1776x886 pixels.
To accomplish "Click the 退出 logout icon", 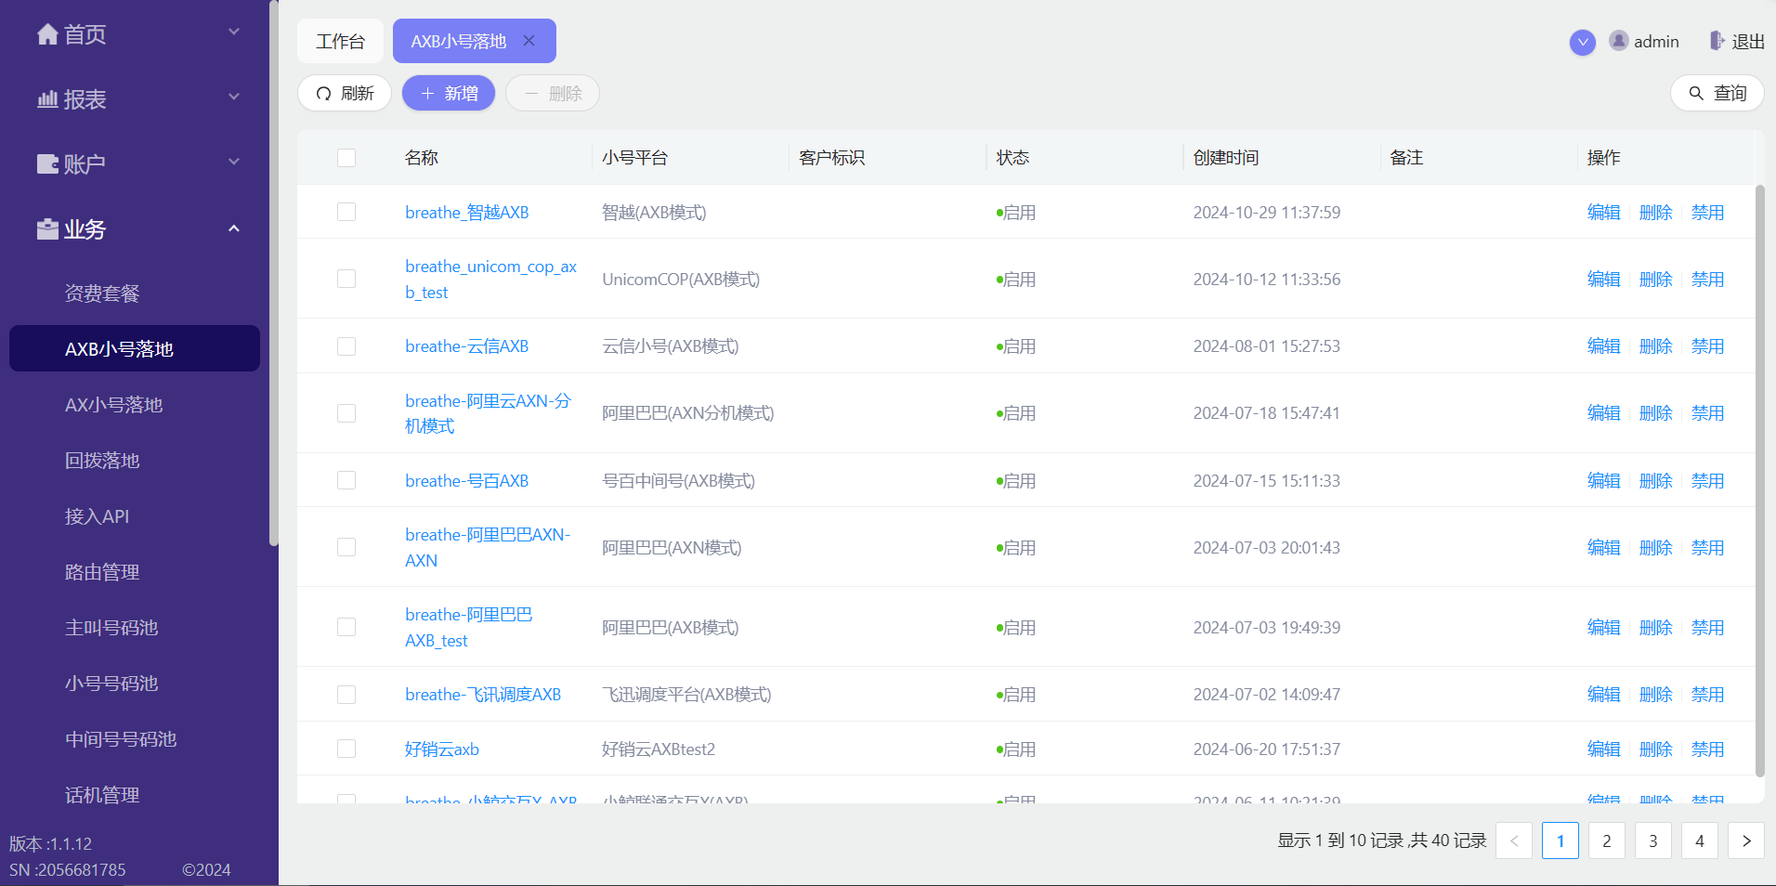I will tap(1717, 41).
